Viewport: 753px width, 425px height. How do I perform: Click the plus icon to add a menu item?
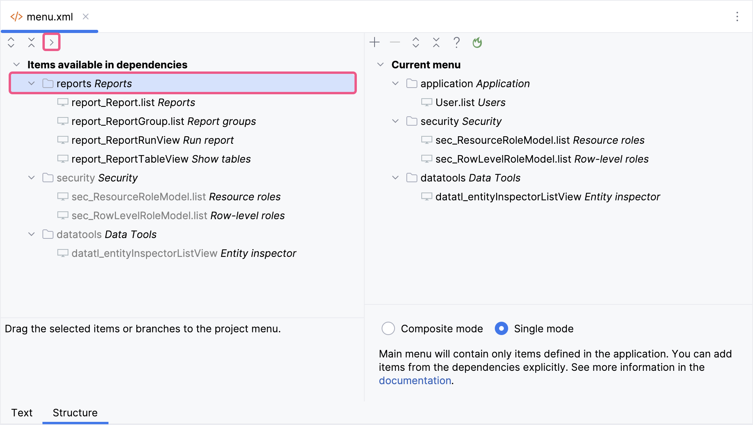pyautogui.click(x=375, y=42)
